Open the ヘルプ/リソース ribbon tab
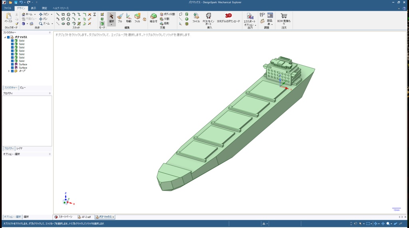The image size is (409, 228). point(61,8)
